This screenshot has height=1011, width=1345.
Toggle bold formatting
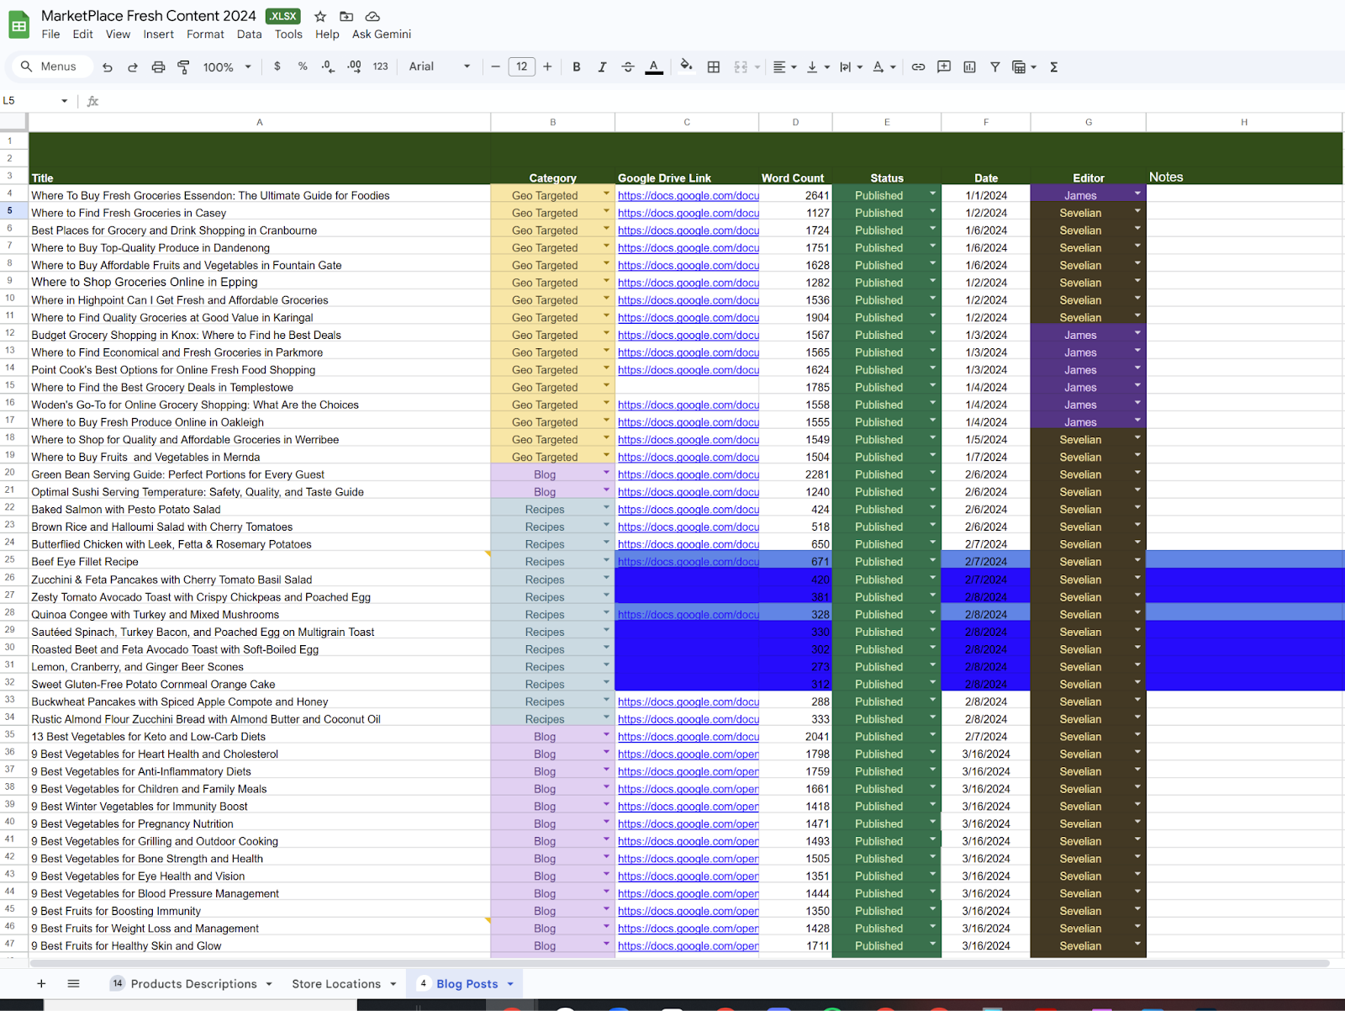click(576, 67)
